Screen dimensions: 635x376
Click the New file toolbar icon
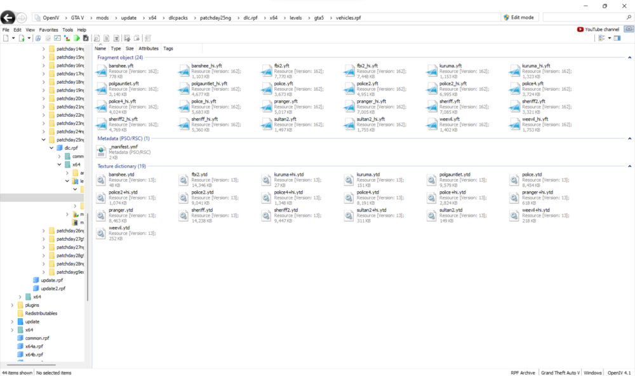5,38
